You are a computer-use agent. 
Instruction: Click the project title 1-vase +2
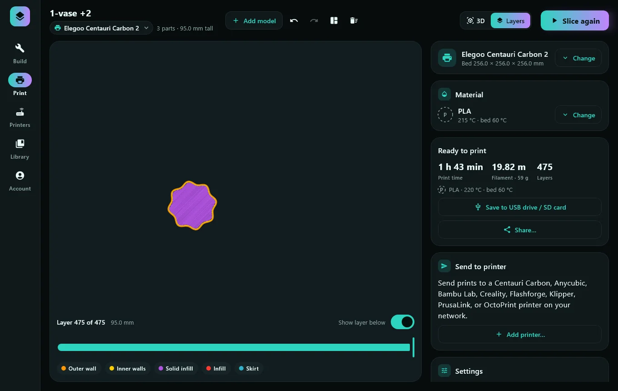[x=70, y=13]
